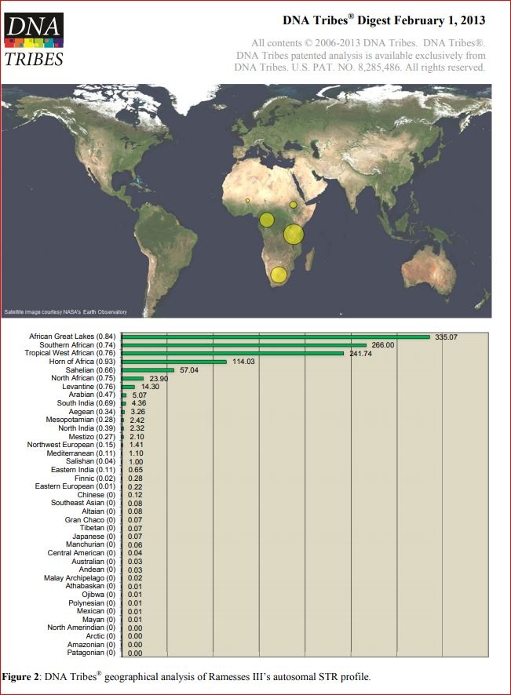Click the NASA Earth Observatory image credit
Screen dimensions: 511x695
tap(65, 312)
